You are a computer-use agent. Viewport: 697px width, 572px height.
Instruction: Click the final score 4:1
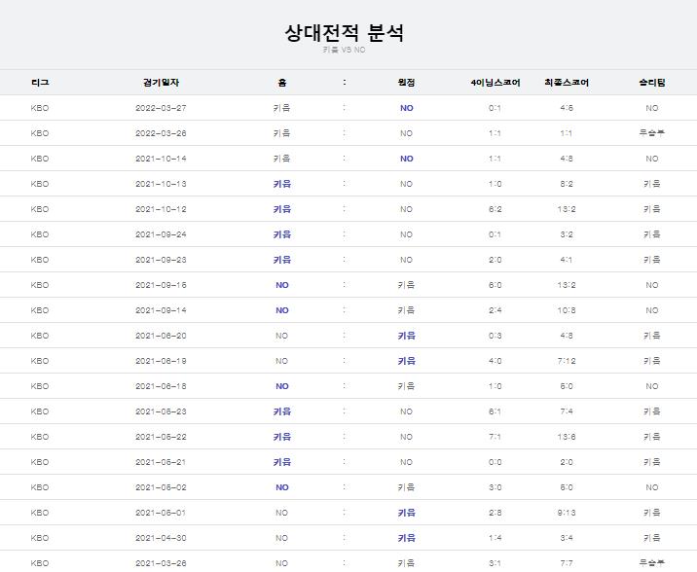(x=567, y=260)
